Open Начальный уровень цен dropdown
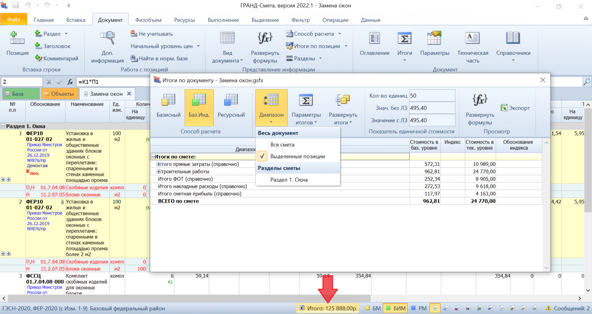592x314 pixels. tap(166, 46)
